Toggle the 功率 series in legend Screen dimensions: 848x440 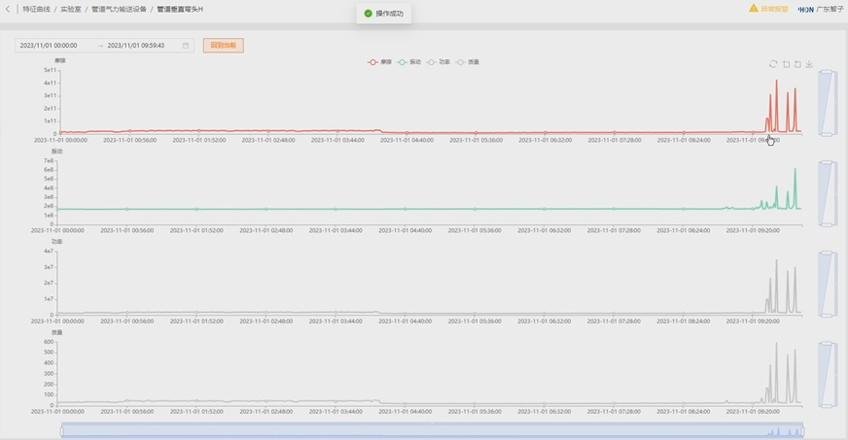(439, 62)
